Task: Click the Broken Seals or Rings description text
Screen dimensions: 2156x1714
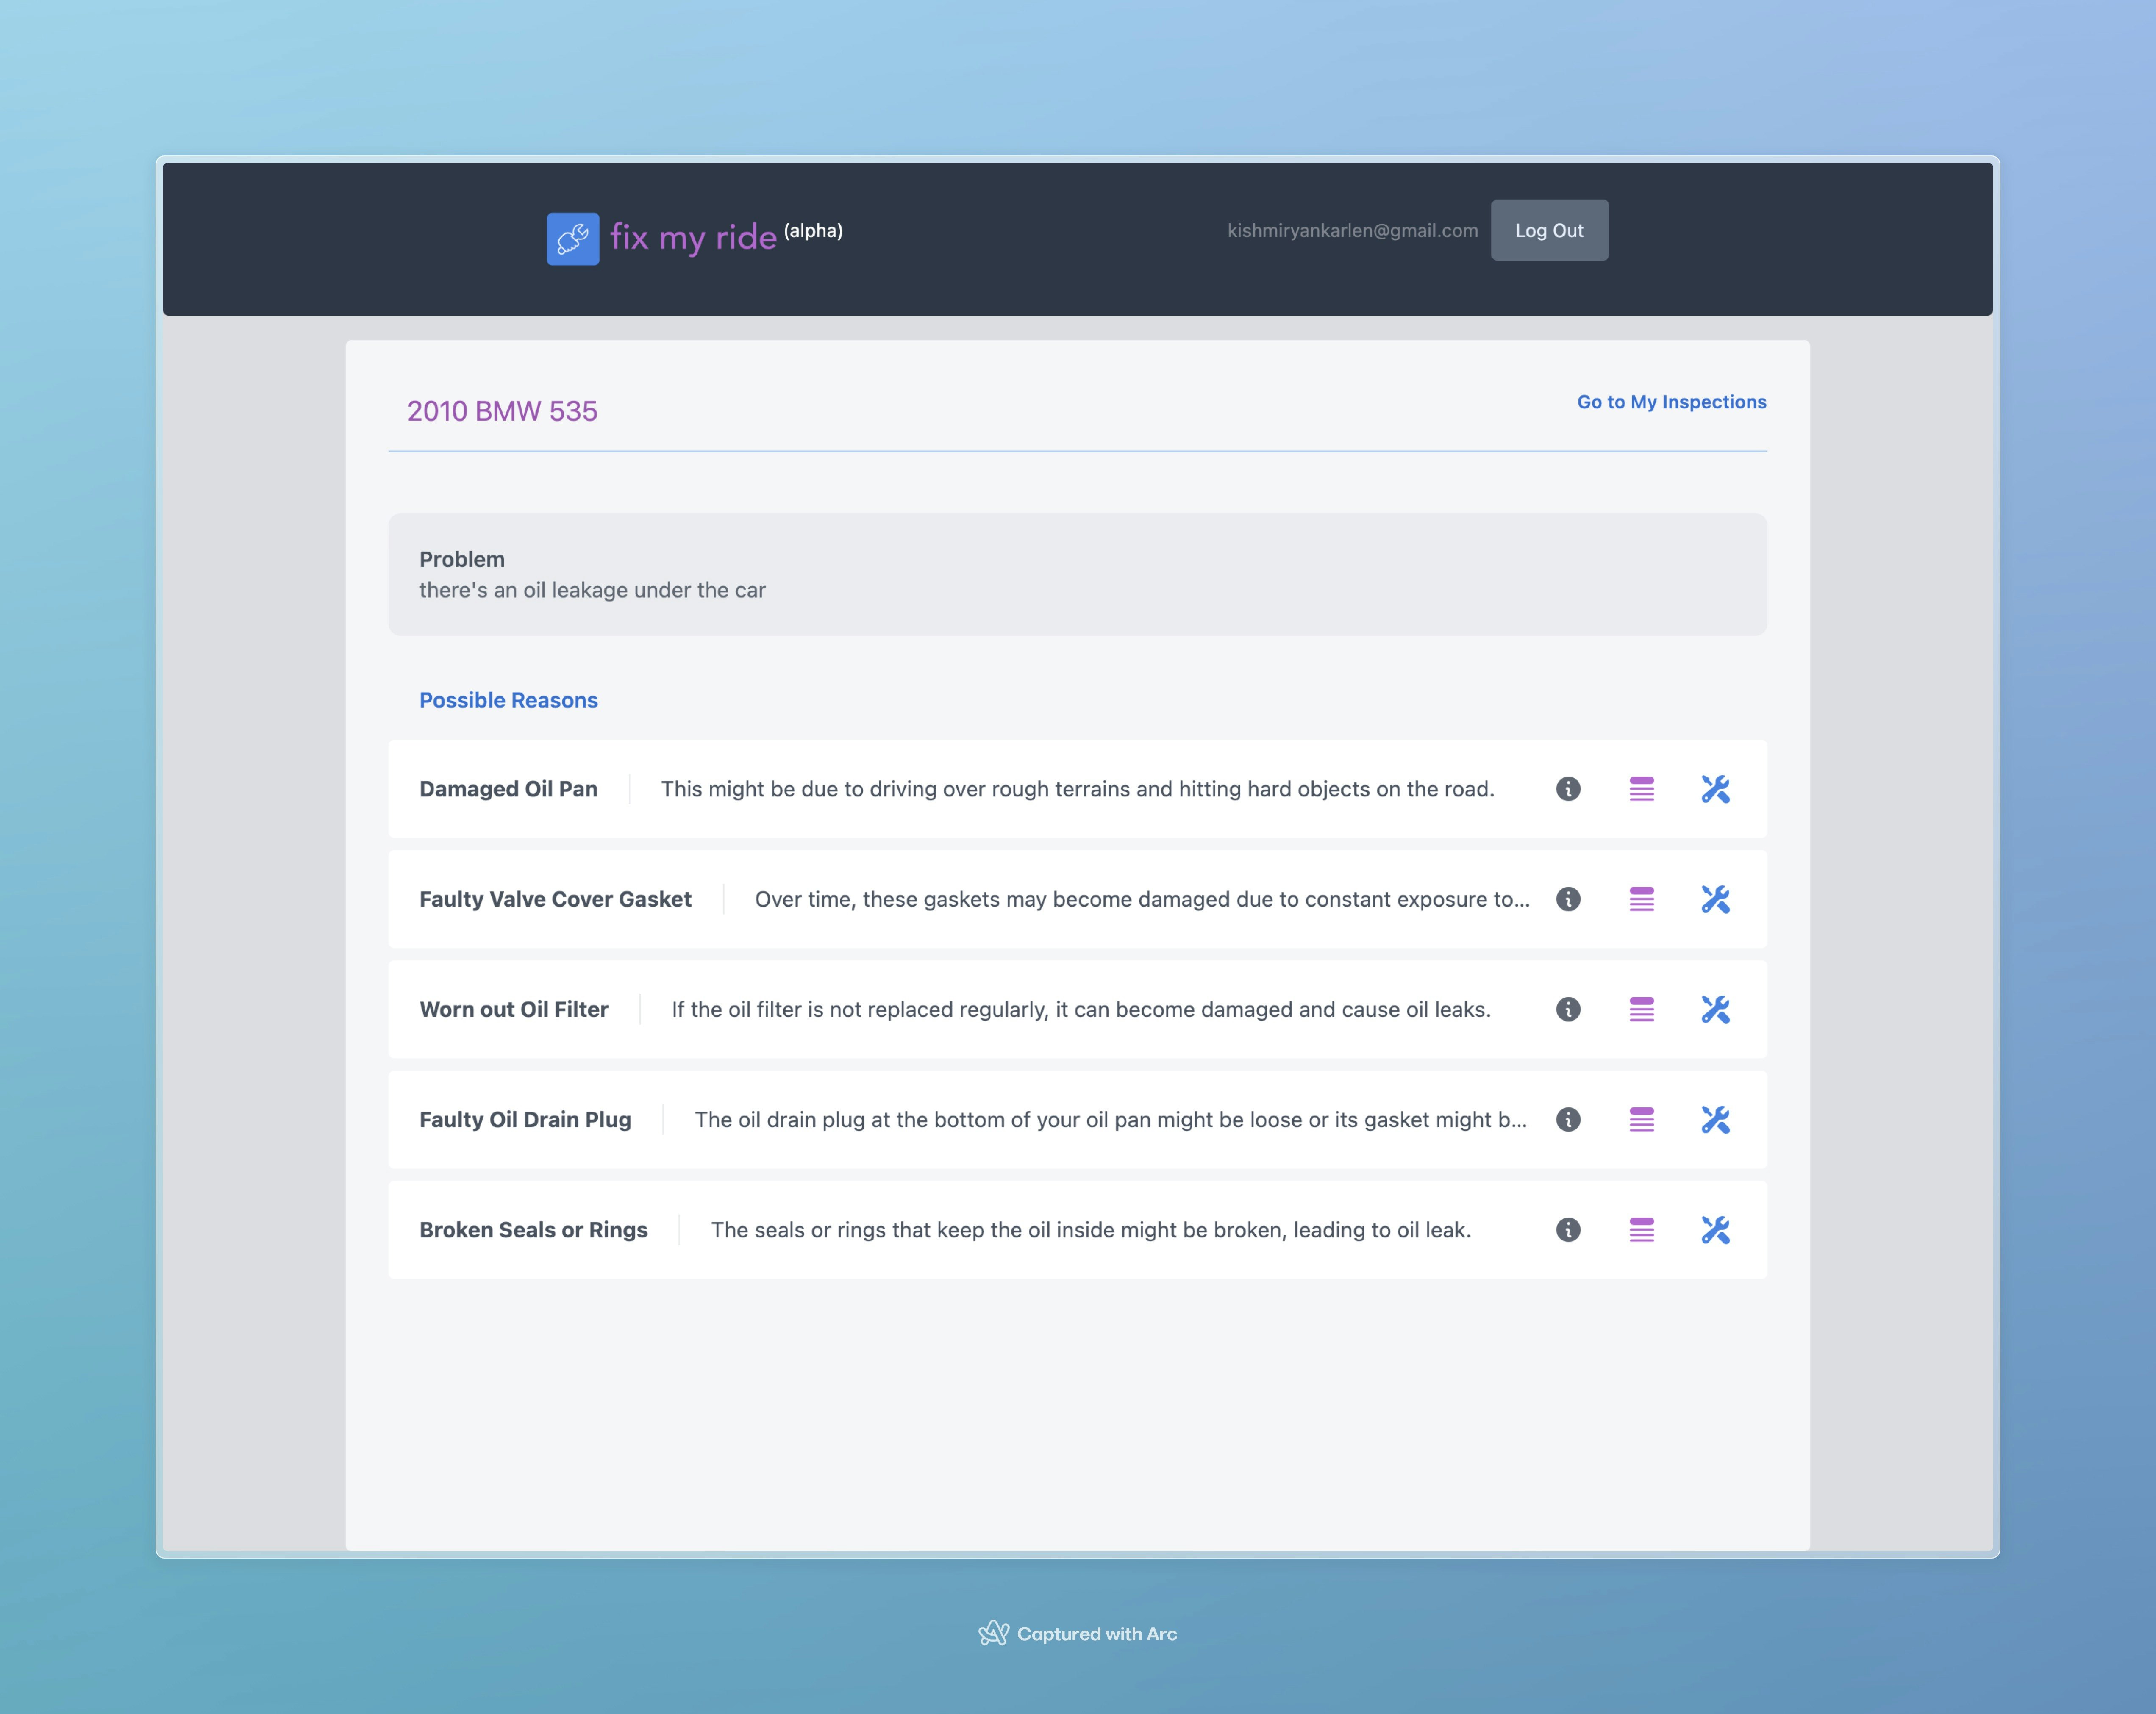Action: 1090,1230
